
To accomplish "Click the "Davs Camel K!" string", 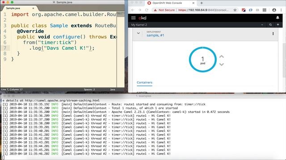I will pyautogui.click(x=67, y=48).
